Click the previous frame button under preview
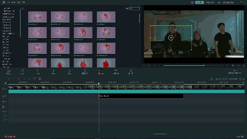 149,66
